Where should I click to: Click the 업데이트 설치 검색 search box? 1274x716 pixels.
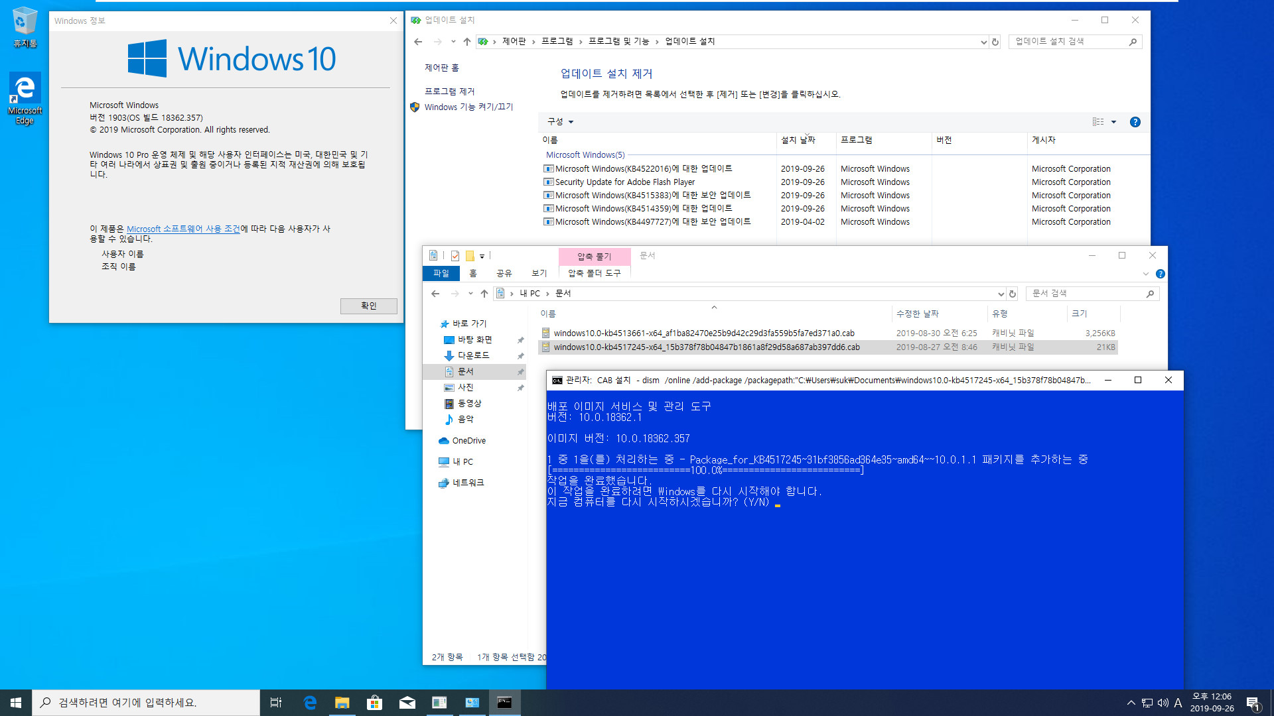(x=1075, y=42)
